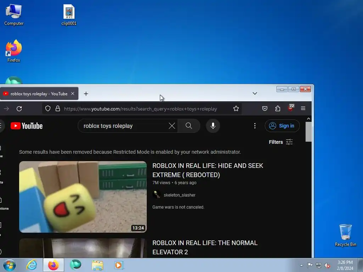
Task: Search with your voice microphone button
Action: point(213,126)
